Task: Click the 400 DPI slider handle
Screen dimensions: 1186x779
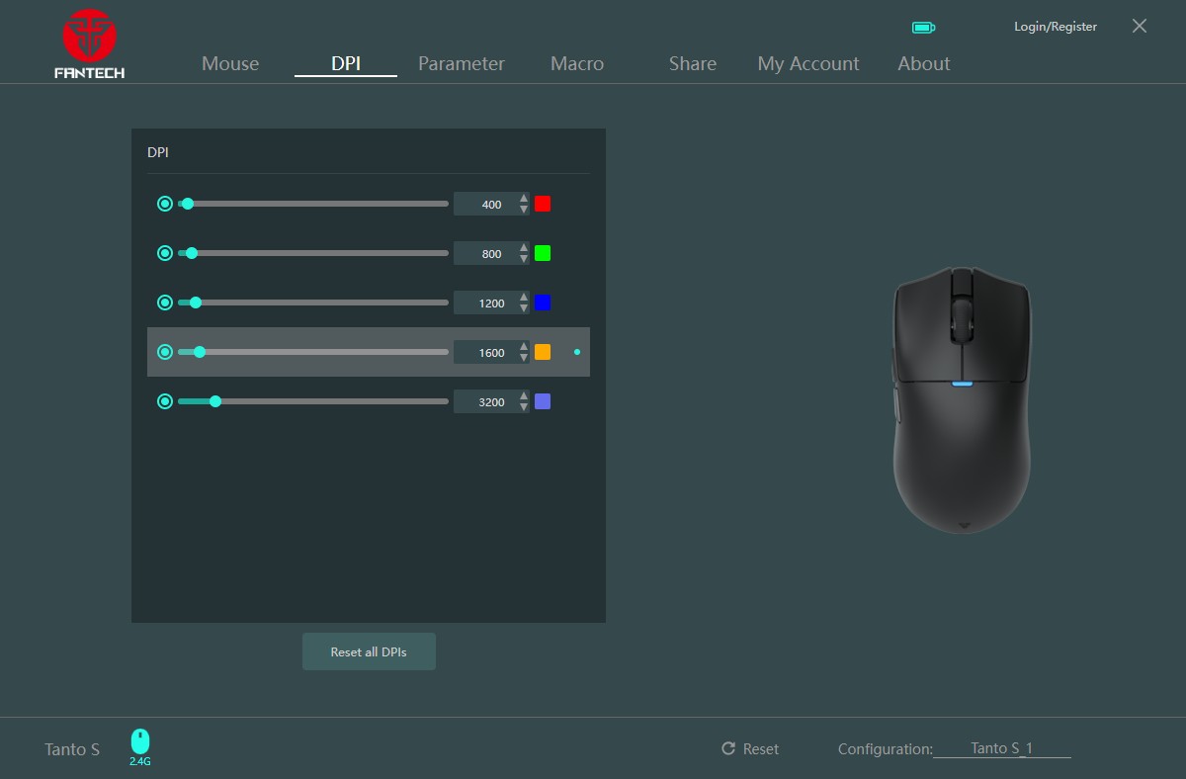Action: coord(188,204)
